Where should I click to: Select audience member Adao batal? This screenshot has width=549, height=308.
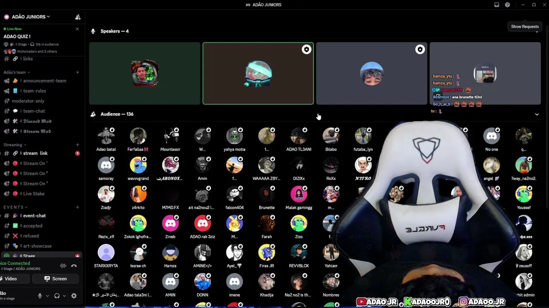point(106,140)
